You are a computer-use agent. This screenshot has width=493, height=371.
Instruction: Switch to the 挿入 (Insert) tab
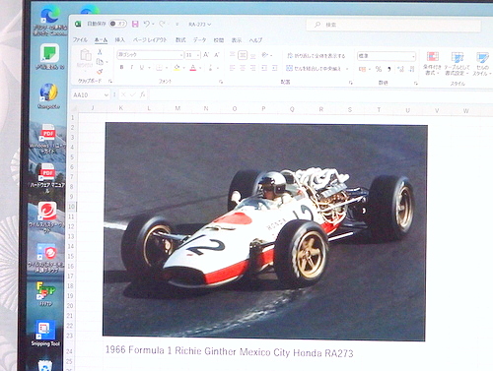120,39
